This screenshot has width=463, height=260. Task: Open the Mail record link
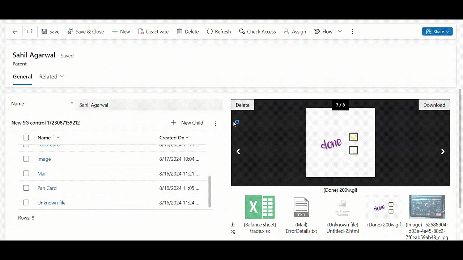coord(42,174)
